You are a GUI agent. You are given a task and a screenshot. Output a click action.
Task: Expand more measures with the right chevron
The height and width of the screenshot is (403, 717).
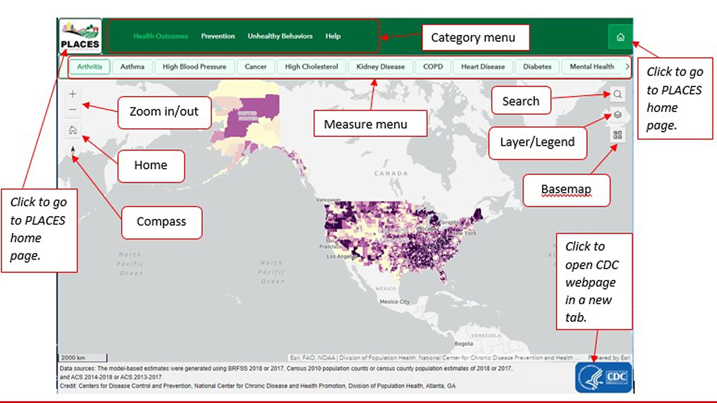(x=628, y=66)
